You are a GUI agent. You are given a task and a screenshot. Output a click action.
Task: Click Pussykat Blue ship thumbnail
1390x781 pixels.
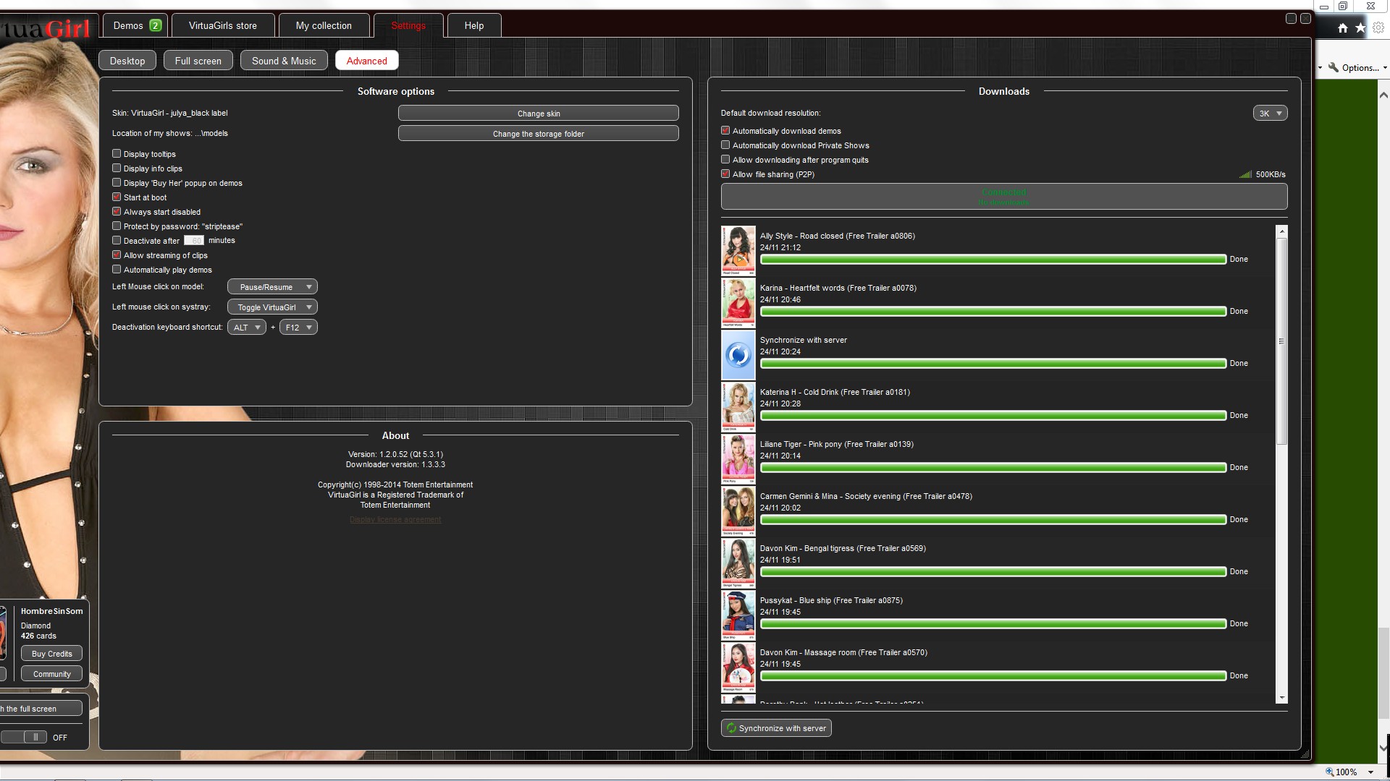pyautogui.click(x=738, y=615)
